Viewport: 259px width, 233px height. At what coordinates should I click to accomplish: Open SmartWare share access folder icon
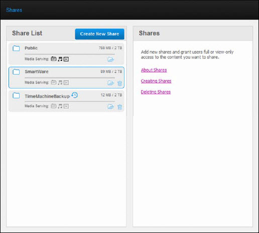(x=110, y=82)
